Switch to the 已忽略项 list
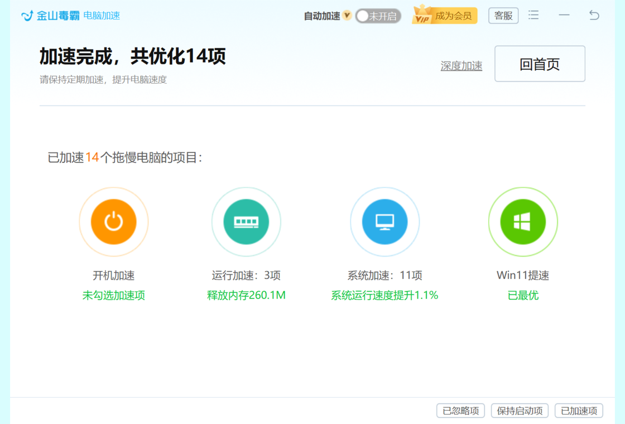 460,411
